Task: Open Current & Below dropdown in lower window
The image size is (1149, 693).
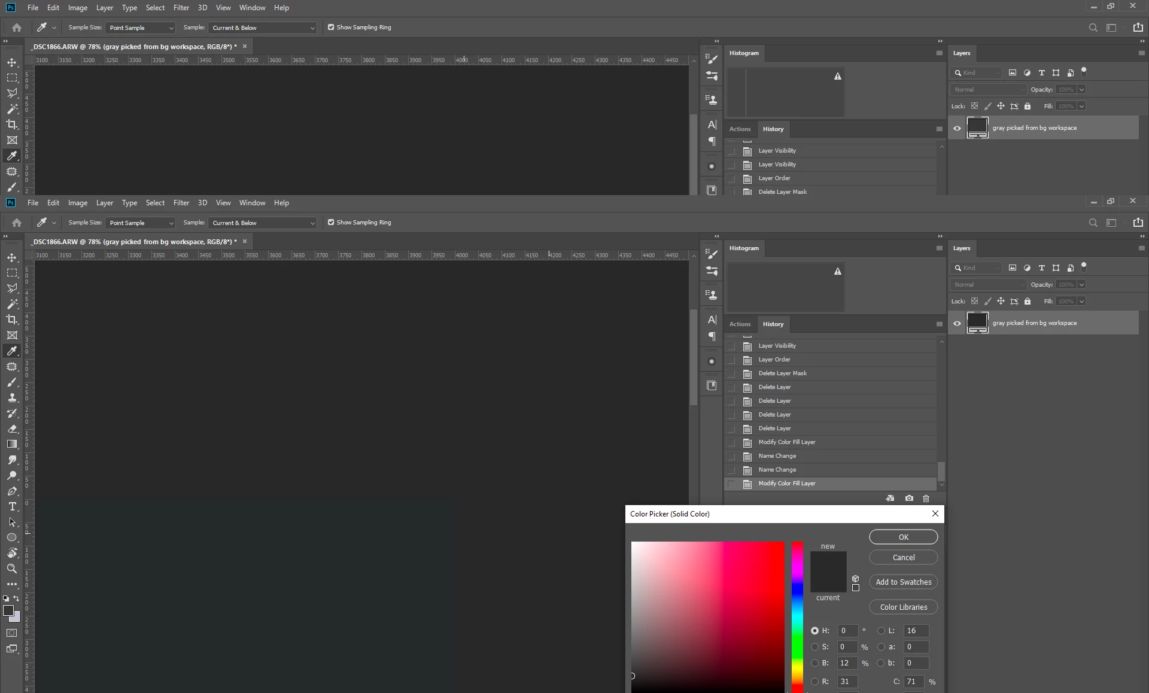Action: pos(262,223)
